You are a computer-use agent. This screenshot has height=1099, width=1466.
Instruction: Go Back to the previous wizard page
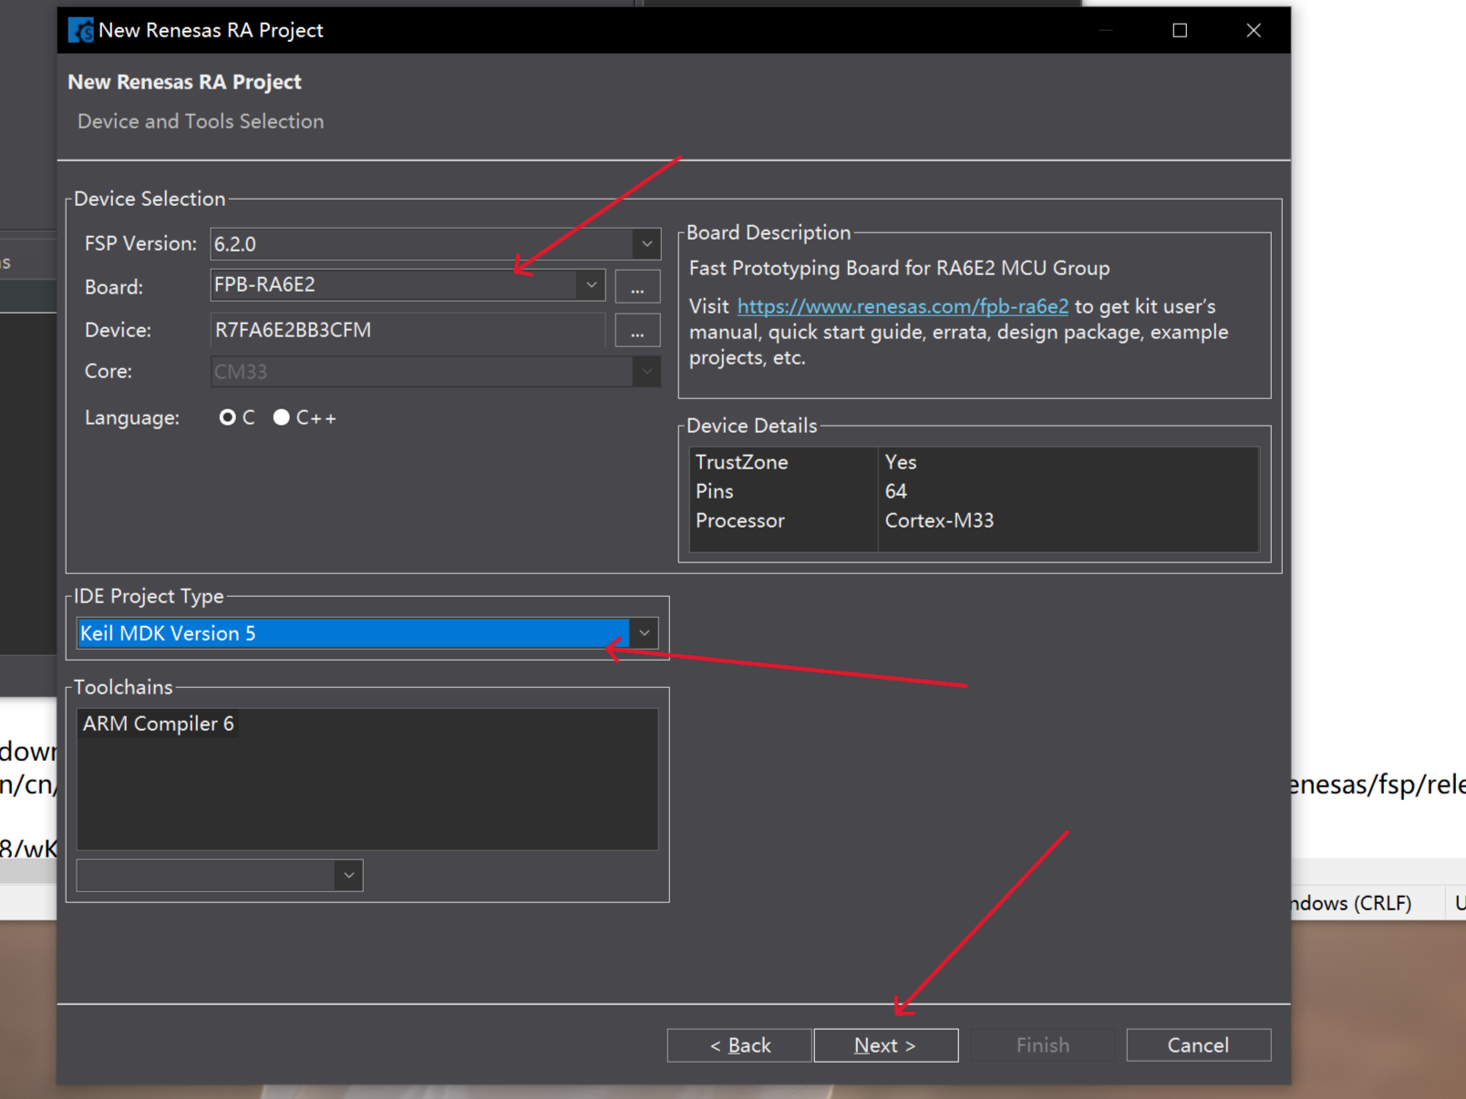click(x=739, y=1045)
